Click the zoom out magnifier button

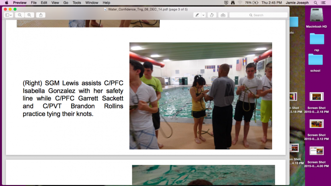tap(20, 15)
